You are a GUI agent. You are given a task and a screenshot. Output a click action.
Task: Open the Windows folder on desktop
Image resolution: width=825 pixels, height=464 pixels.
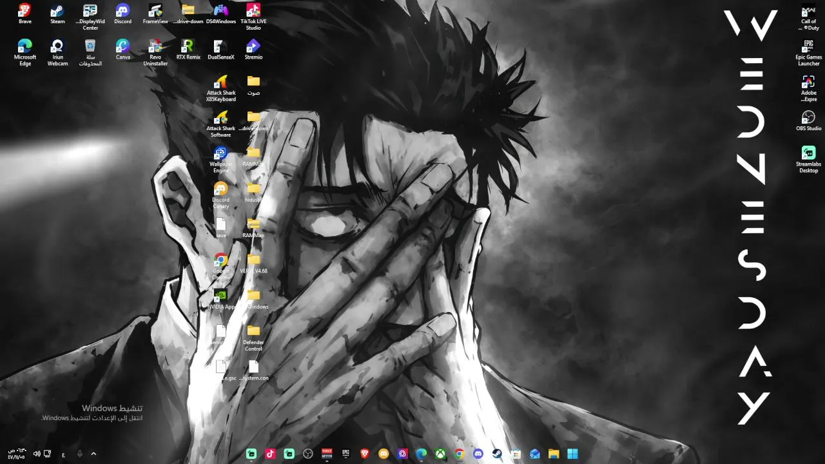[x=253, y=299]
